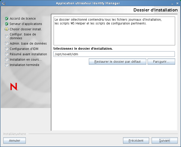Click the Application utilisateur Identity Manager title
This screenshot has width=181, height=147.
point(88,3)
